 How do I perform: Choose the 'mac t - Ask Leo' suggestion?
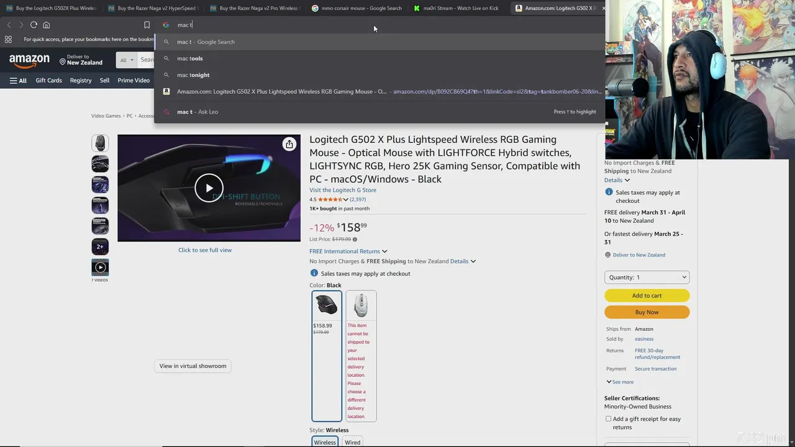[379, 112]
